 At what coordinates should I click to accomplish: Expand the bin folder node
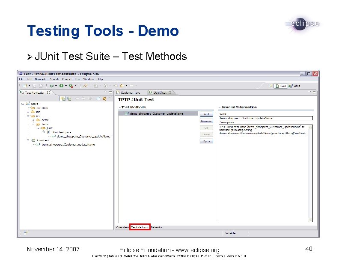point(28,112)
